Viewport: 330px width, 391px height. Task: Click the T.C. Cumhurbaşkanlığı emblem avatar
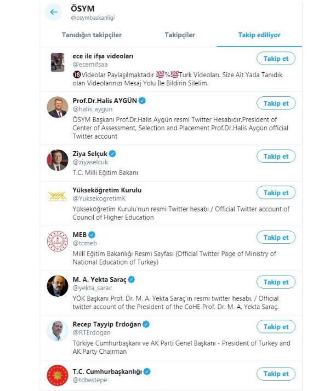tap(58, 375)
